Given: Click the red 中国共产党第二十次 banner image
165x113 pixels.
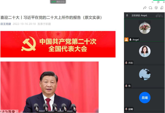Looking at the screenshot, I should tap(58, 44).
